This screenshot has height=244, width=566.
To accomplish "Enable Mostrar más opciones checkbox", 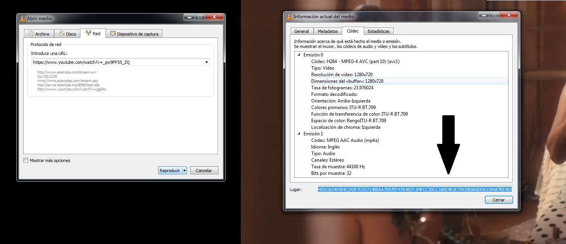I will coord(26,160).
